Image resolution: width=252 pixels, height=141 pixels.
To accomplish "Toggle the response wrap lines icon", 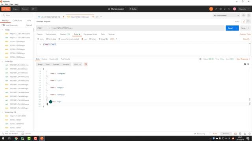I will [x=86, y=64].
